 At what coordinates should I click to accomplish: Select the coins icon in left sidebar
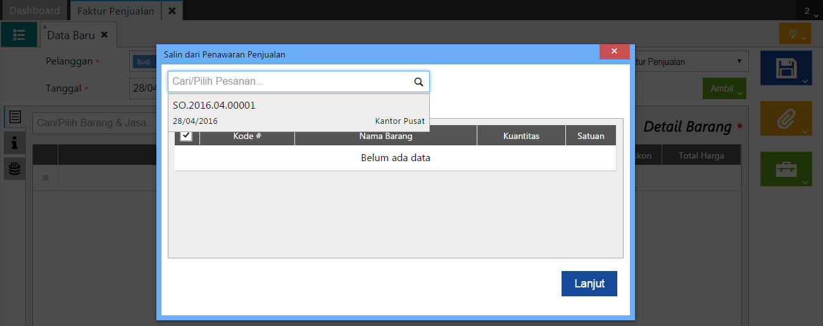15,168
